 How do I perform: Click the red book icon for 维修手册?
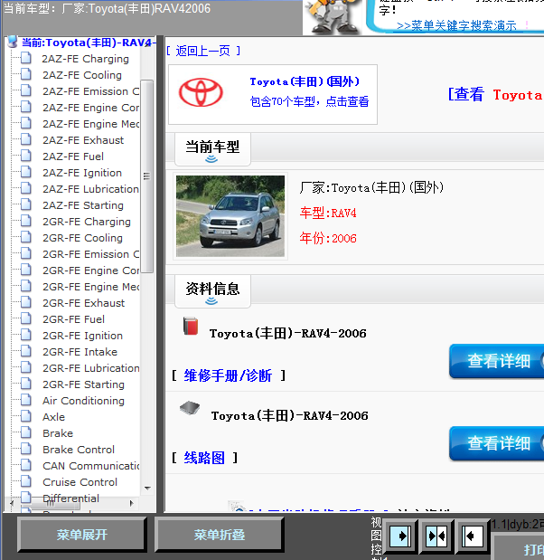coord(191,326)
